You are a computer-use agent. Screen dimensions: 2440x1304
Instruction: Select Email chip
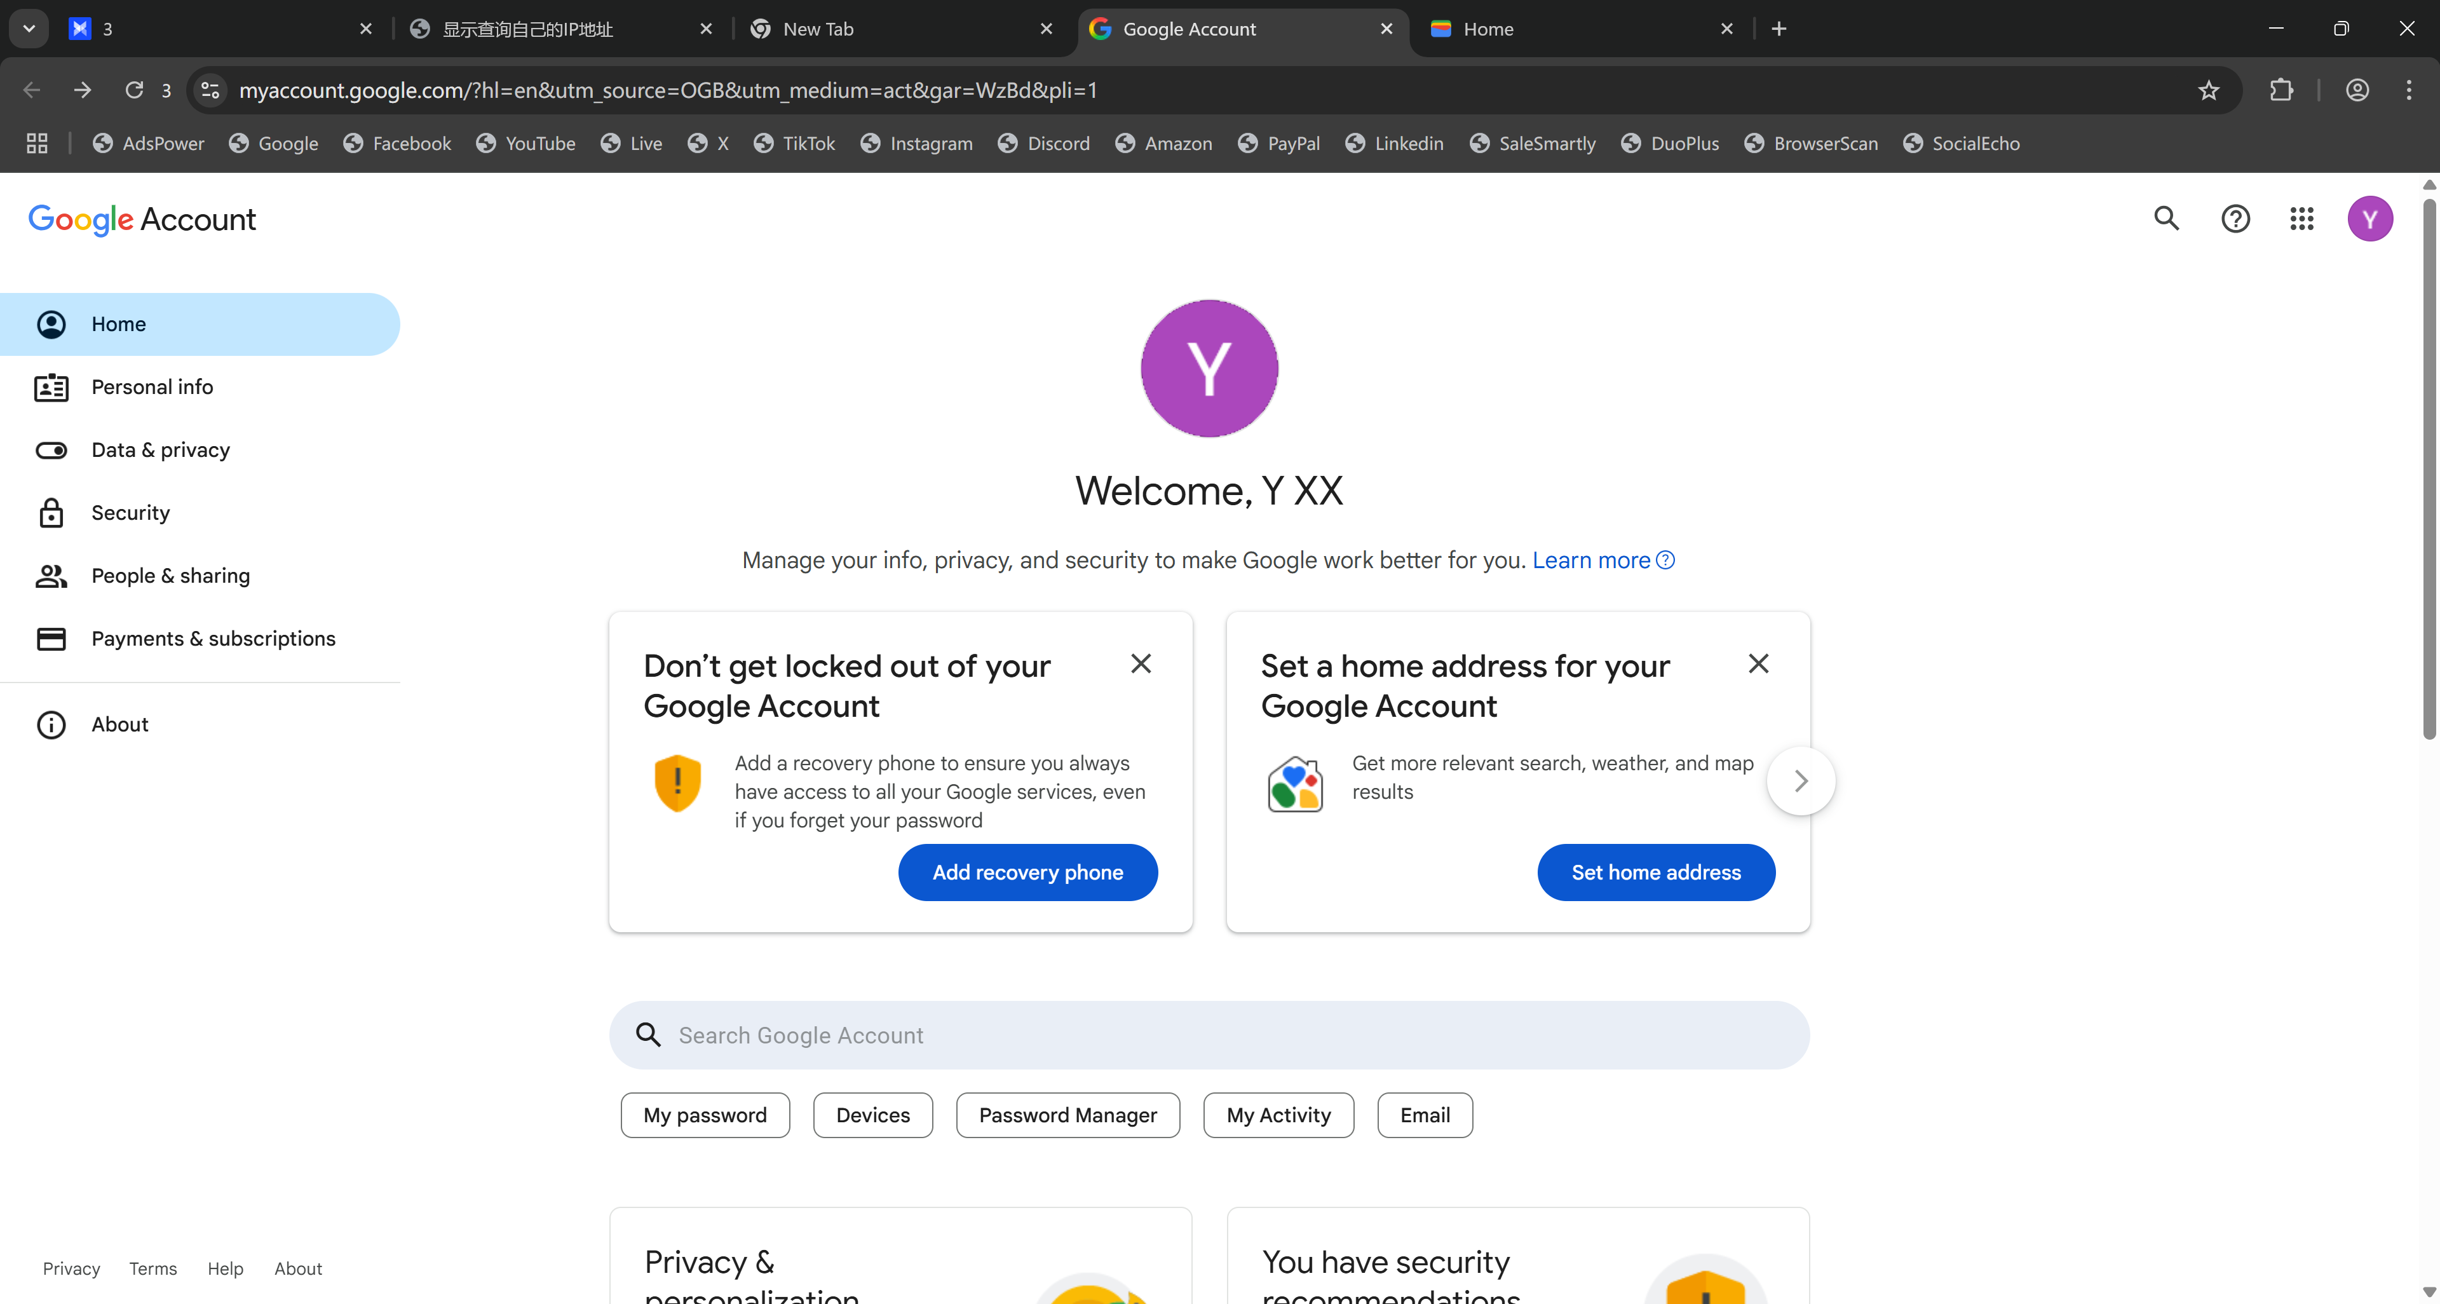click(x=1425, y=1115)
